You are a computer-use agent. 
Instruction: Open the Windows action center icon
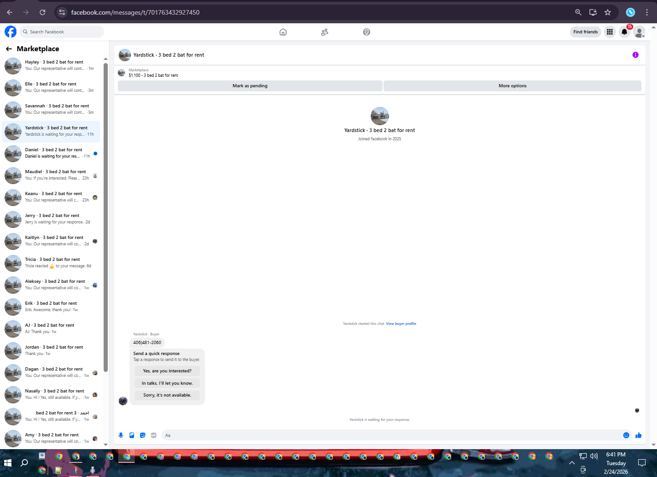(642, 463)
